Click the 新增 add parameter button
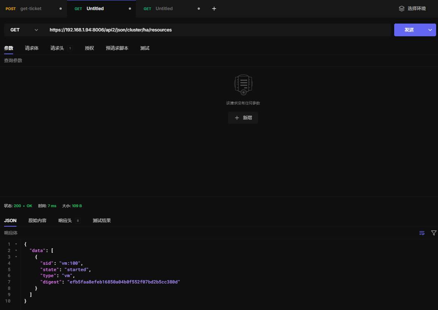 pos(243,118)
